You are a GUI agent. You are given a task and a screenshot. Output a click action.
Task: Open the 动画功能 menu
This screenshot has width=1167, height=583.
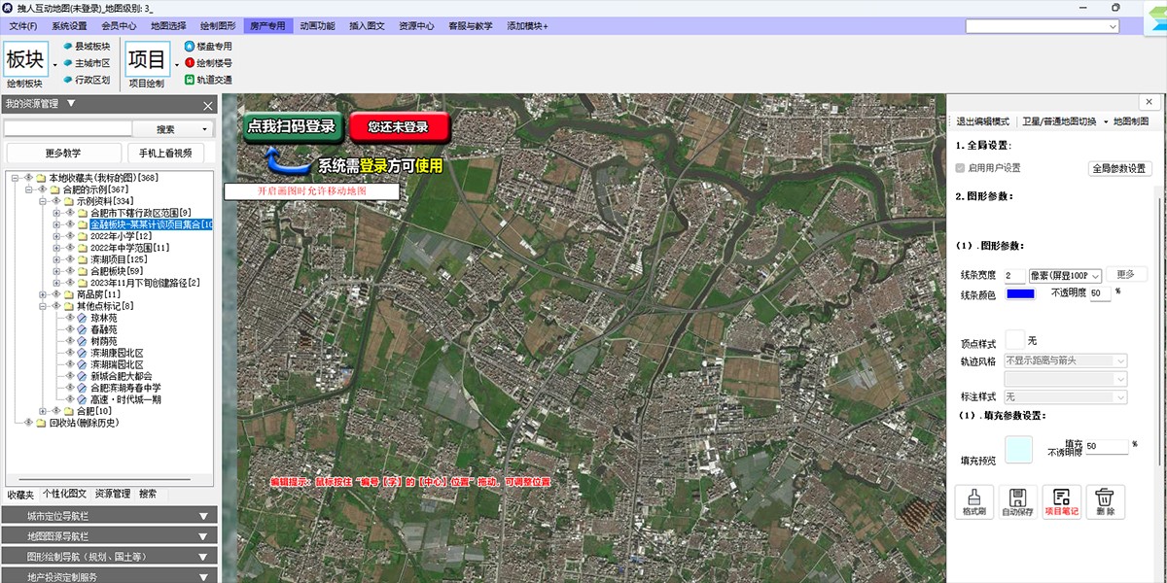click(317, 26)
